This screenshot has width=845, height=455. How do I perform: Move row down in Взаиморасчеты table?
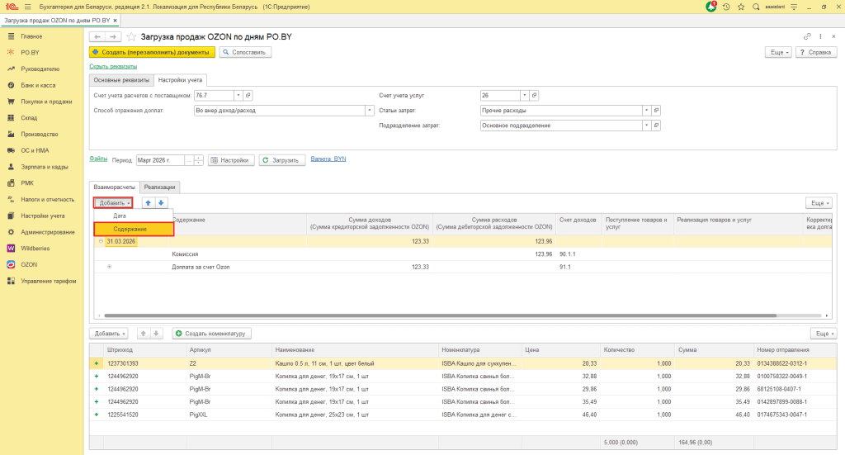coord(161,202)
